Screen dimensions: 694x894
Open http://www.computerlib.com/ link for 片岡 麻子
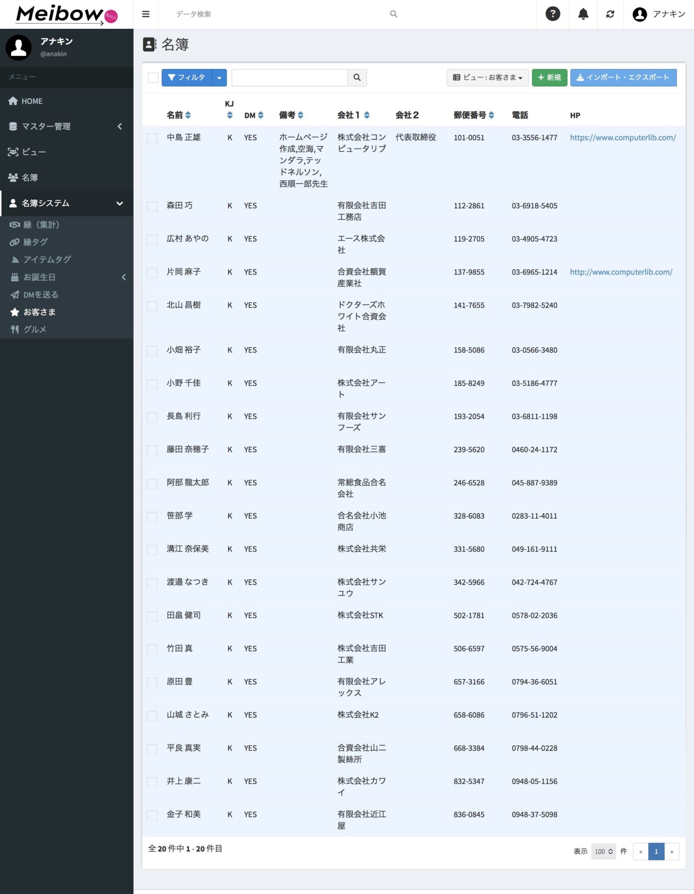pyautogui.click(x=621, y=272)
